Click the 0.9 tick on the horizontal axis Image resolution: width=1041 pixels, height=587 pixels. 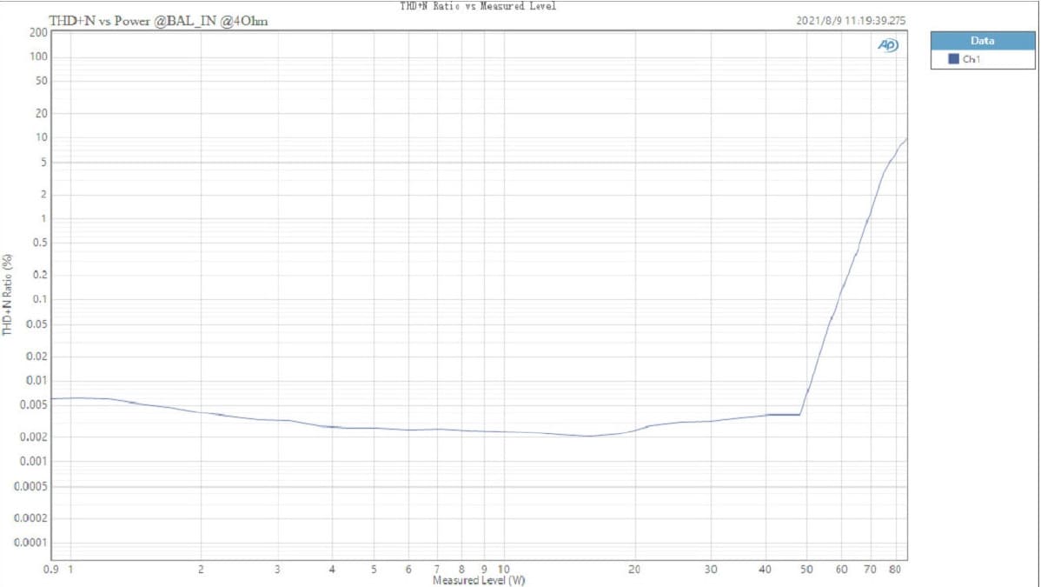(x=50, y=569)
